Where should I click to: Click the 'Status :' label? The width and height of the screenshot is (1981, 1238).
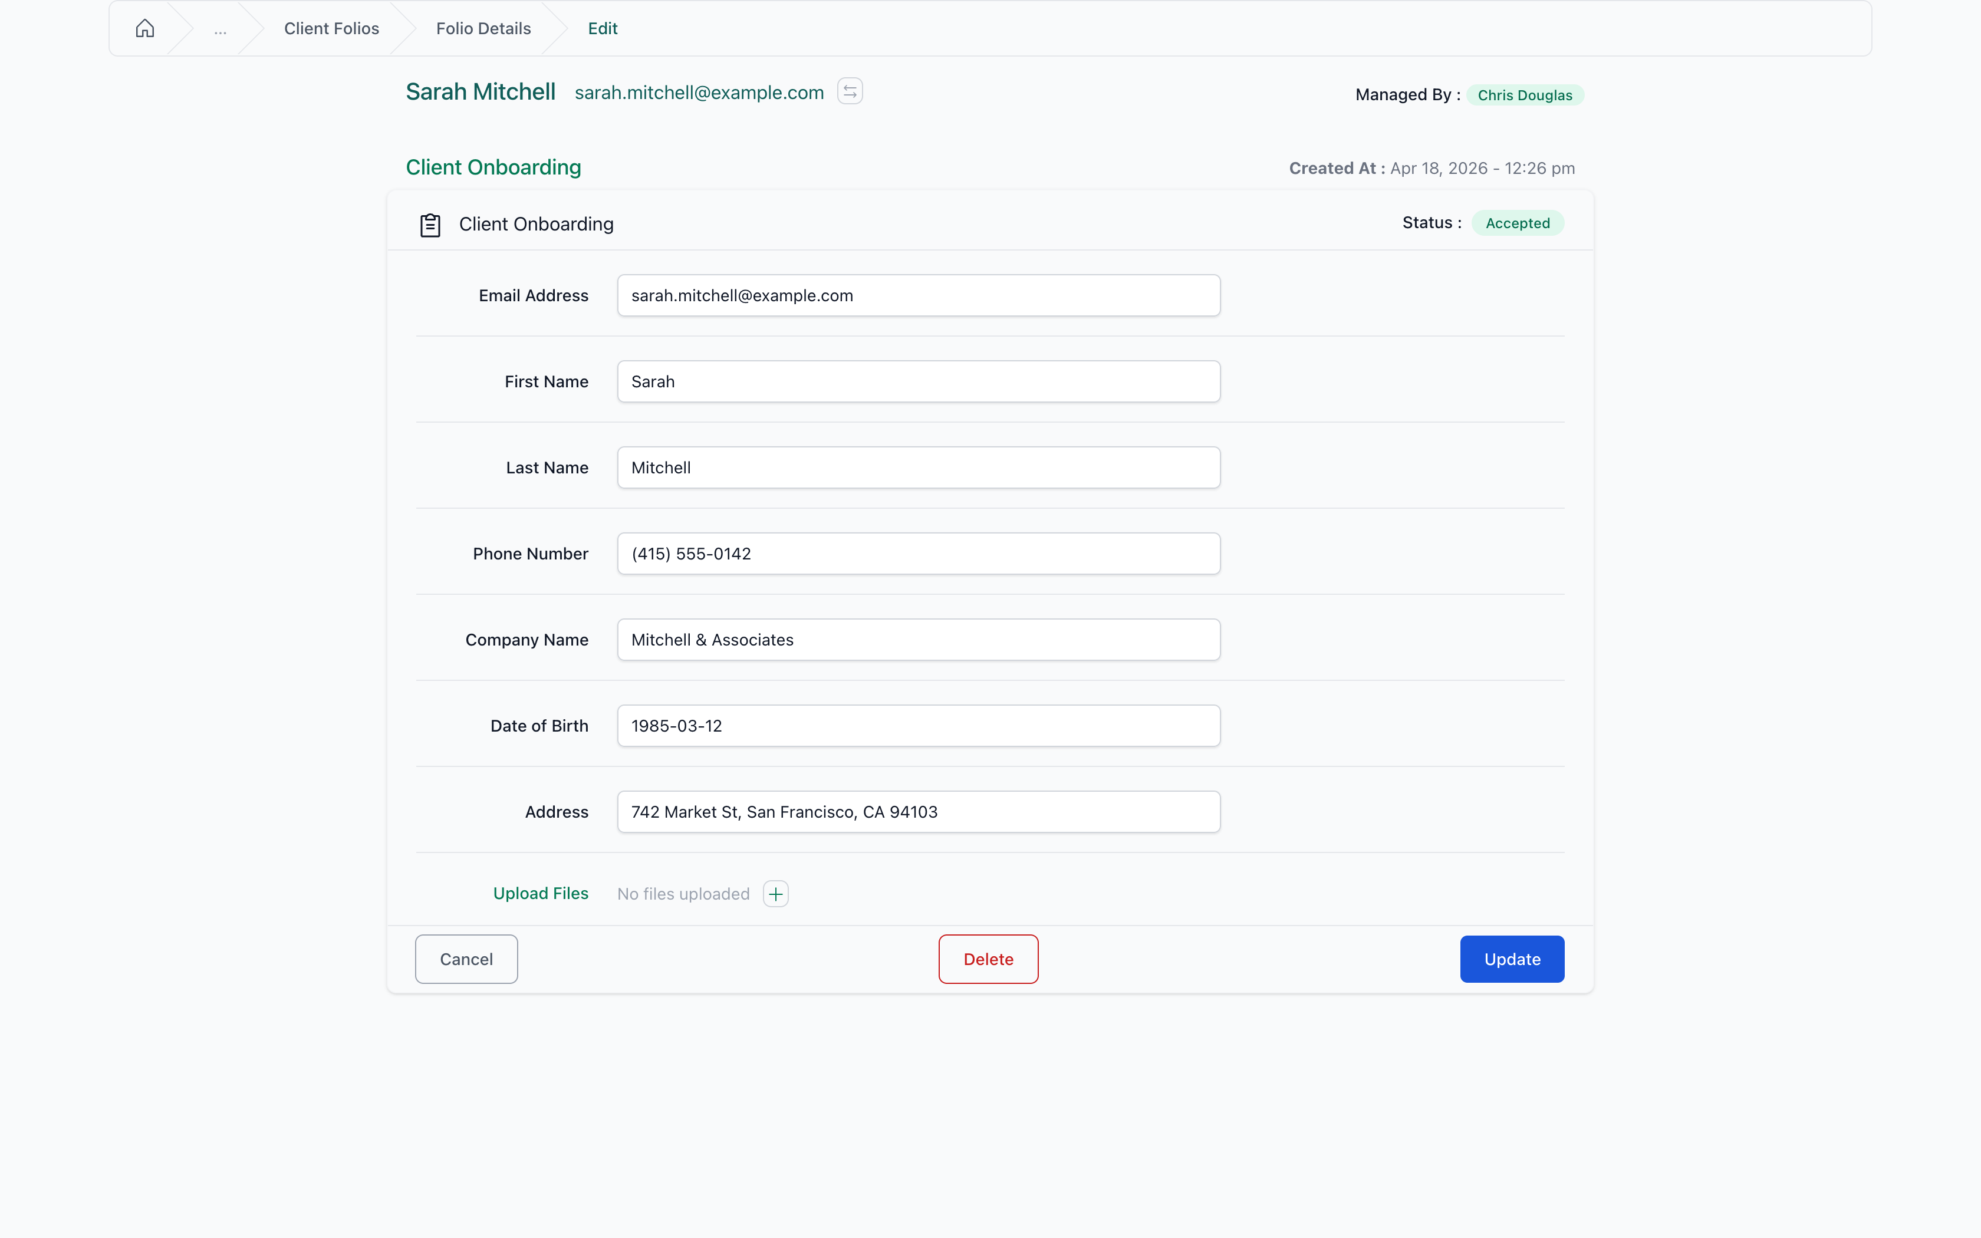pyautogui.click(x=1432, y=223)
